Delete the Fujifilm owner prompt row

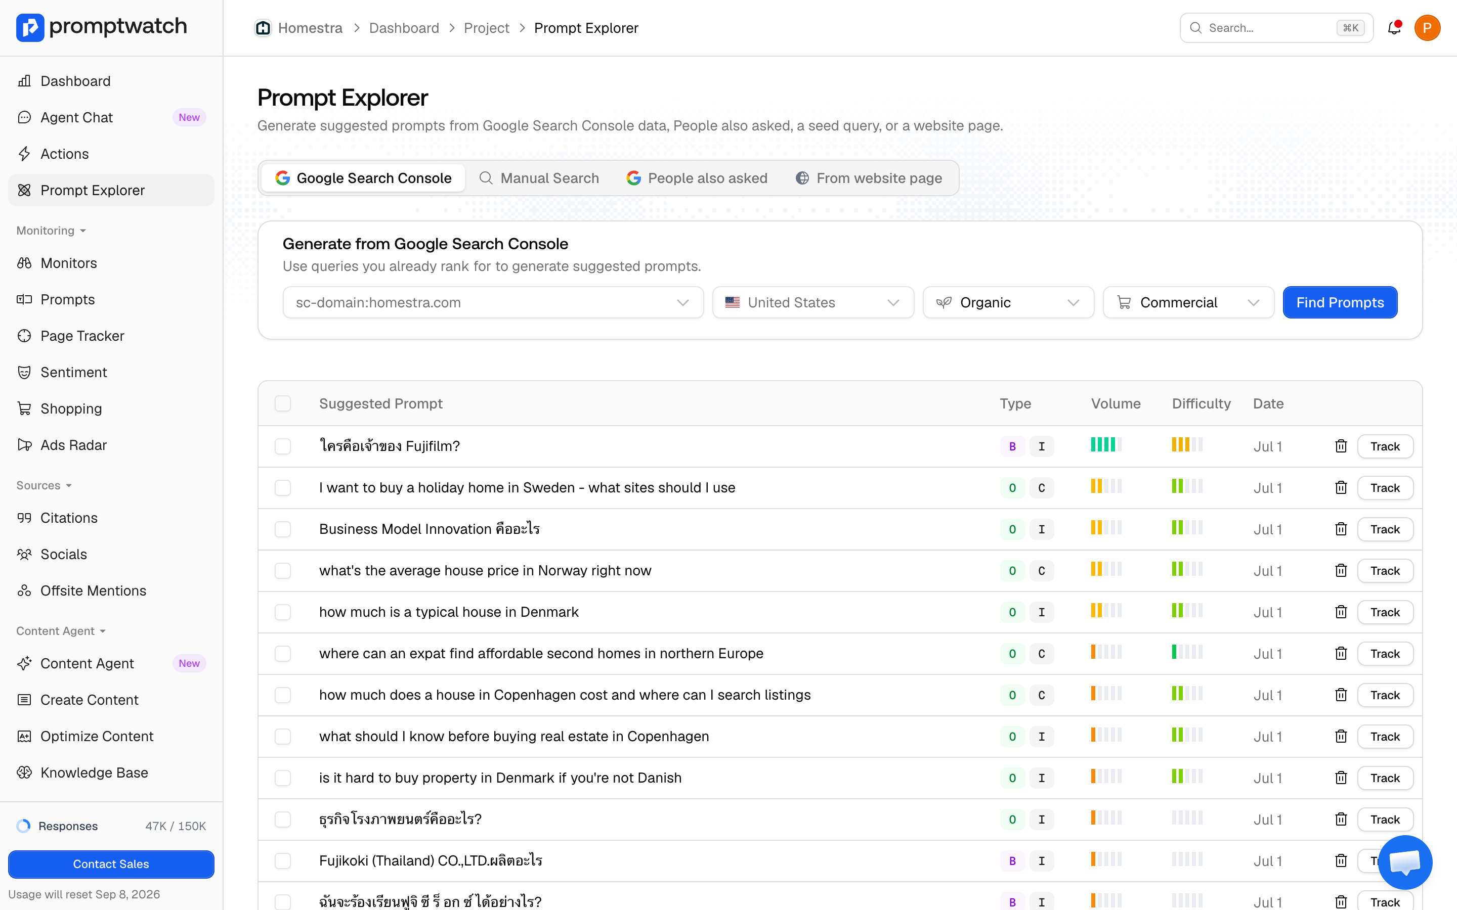pos(1341,446)
